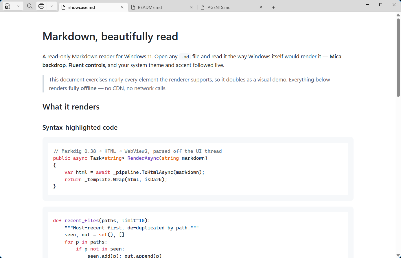
Task: Close the README.md tab
Action: pos(191,7)
